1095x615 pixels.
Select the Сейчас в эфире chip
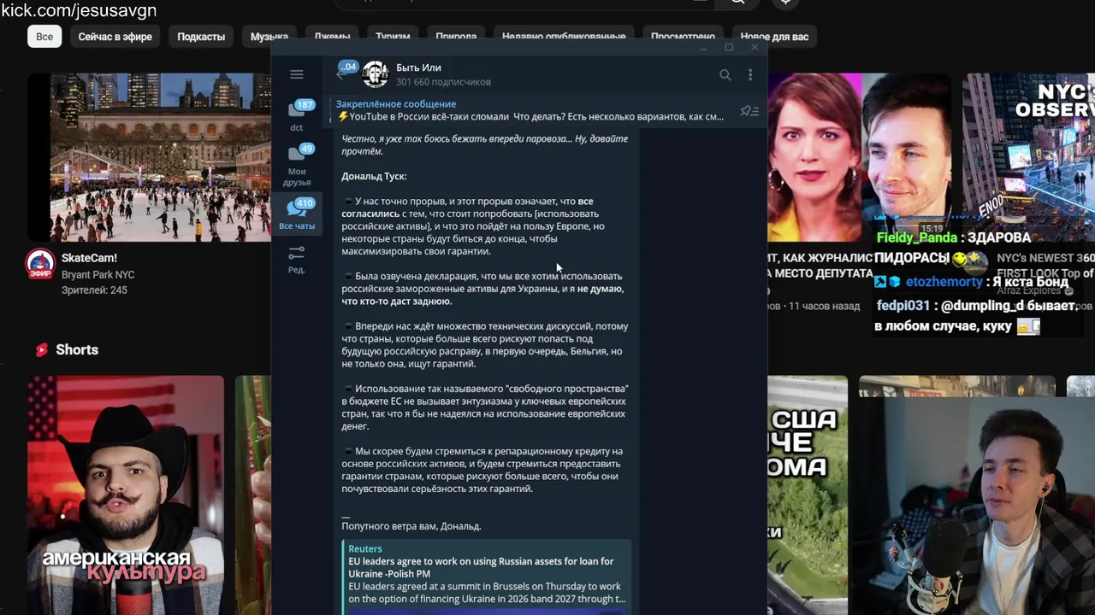tap(115, 37)
